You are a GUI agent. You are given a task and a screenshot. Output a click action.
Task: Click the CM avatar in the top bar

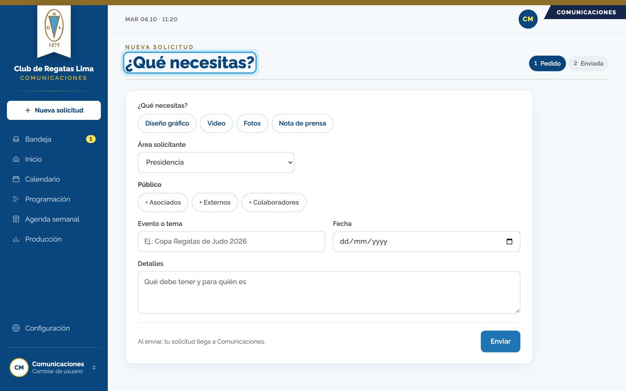(528, 19)
